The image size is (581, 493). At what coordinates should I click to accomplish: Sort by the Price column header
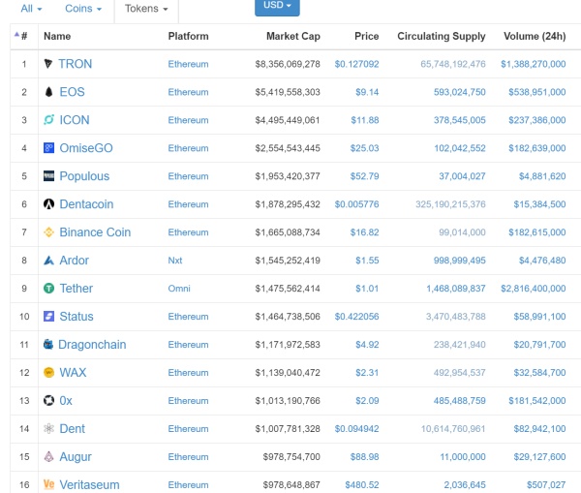tap(366, 36)
